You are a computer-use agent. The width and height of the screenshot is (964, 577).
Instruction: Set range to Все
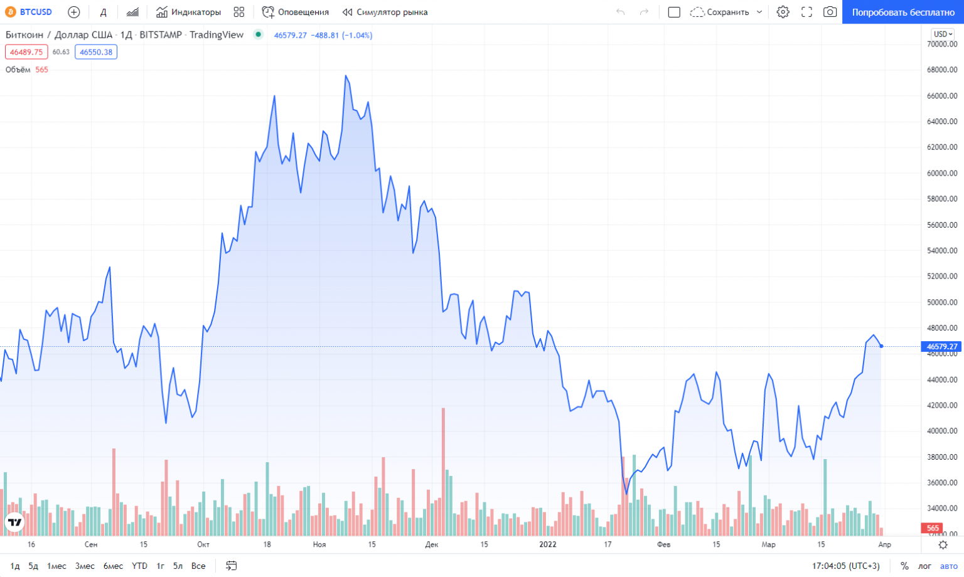[198, 566]
